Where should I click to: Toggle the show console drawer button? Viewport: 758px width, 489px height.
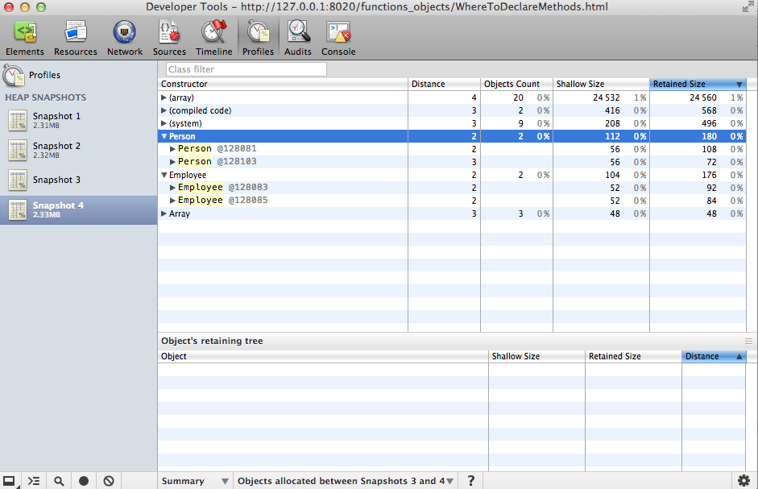pos(34,481)
